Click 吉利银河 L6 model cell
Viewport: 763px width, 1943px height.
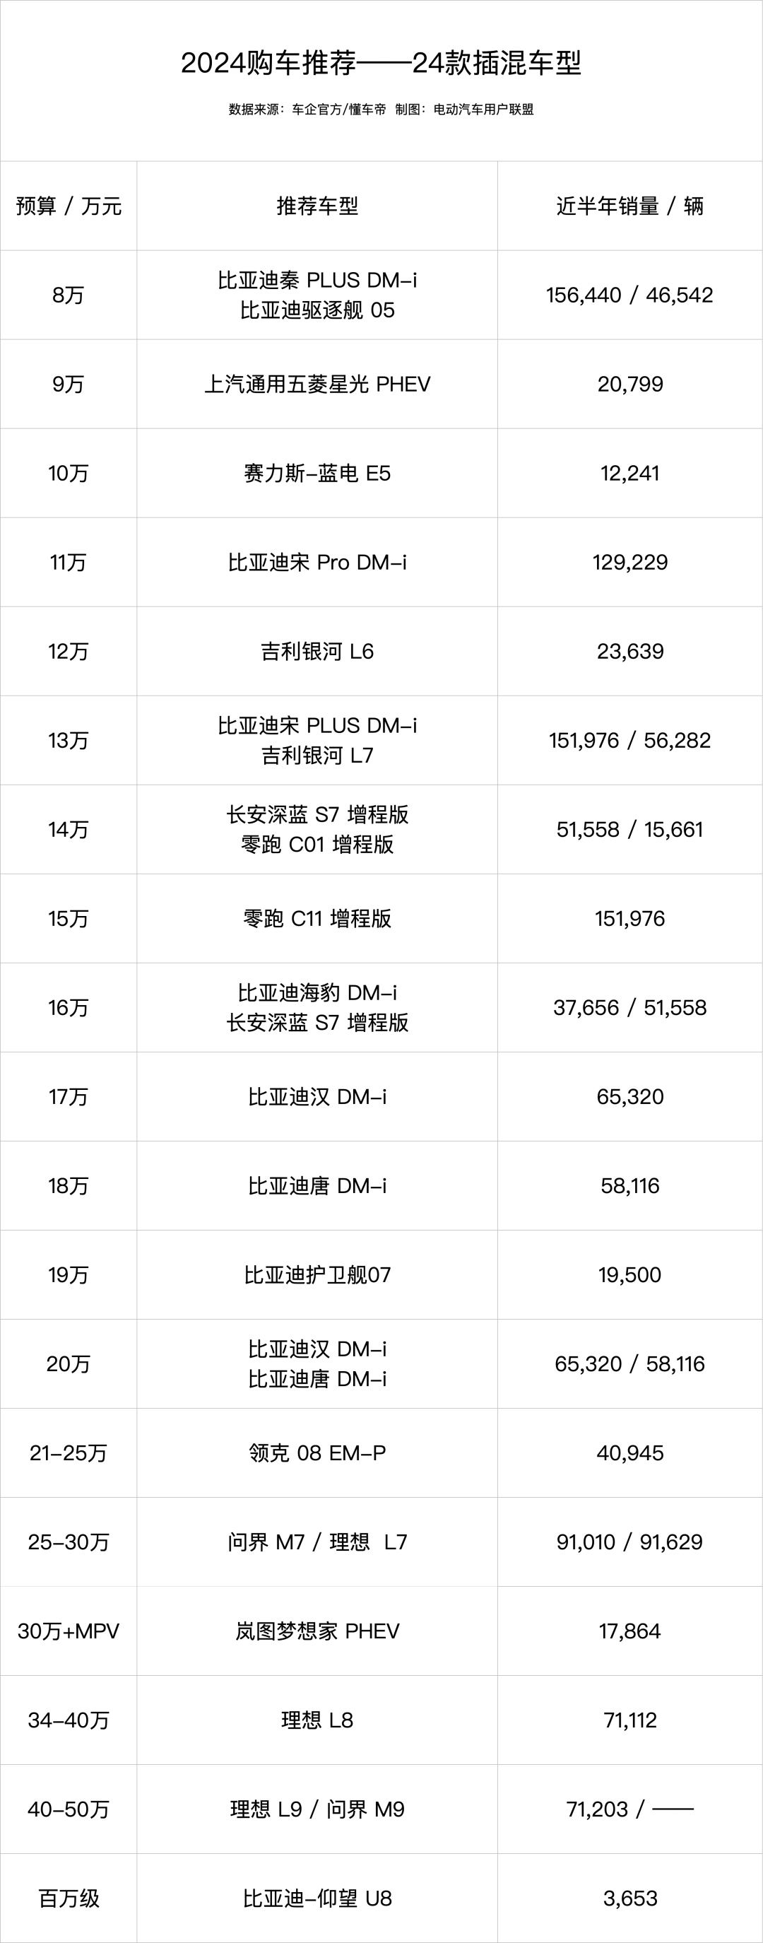pos(317,651)
